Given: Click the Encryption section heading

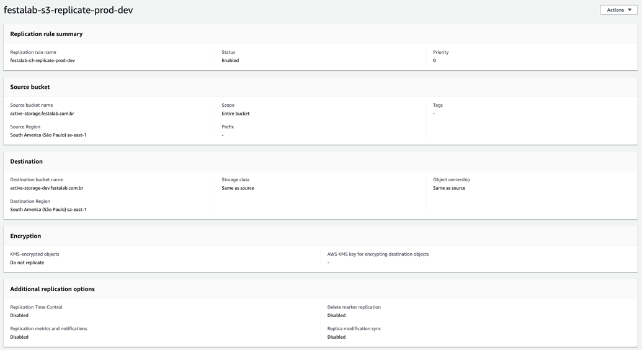Looking at the screenshot, I should pyautogui.click(x=25, y=236).
